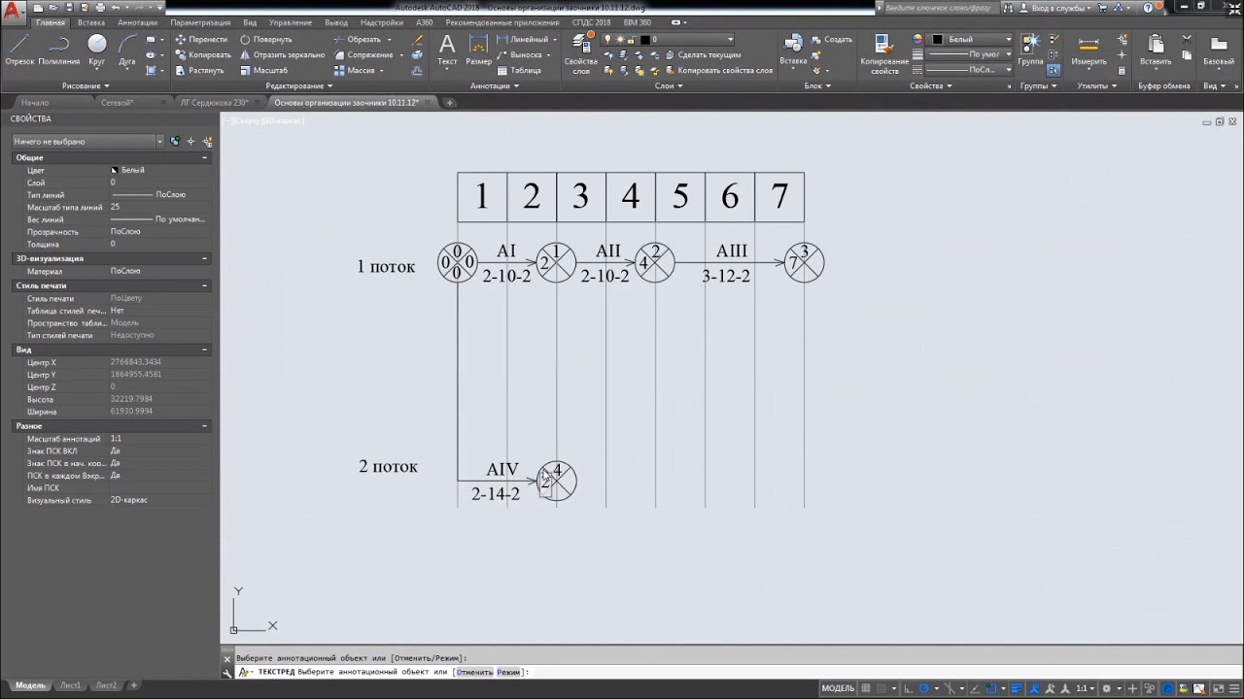Select the Круг circle tool

97,50
